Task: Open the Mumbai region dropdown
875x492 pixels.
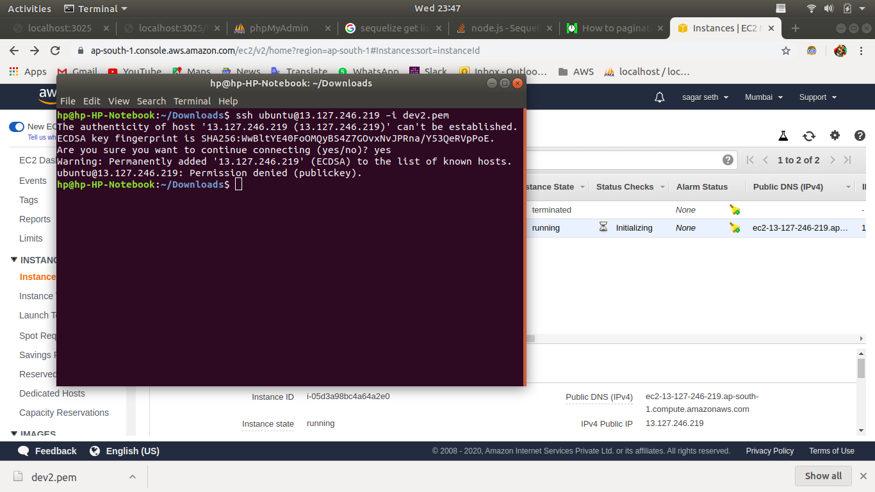Action: pos(764,97)
